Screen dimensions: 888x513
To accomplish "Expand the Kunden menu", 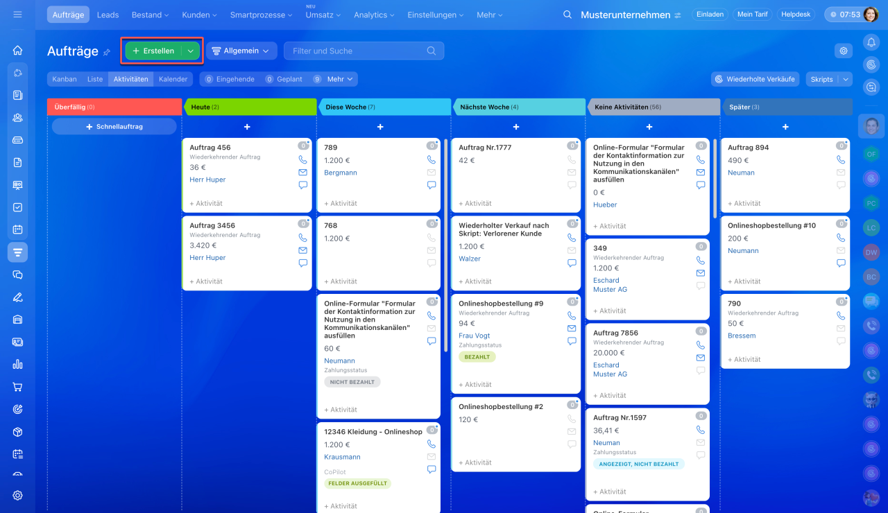I will point(199,15).
